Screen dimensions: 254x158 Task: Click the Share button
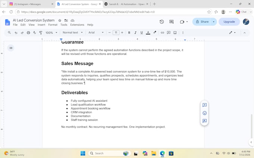tap(202, 22)
